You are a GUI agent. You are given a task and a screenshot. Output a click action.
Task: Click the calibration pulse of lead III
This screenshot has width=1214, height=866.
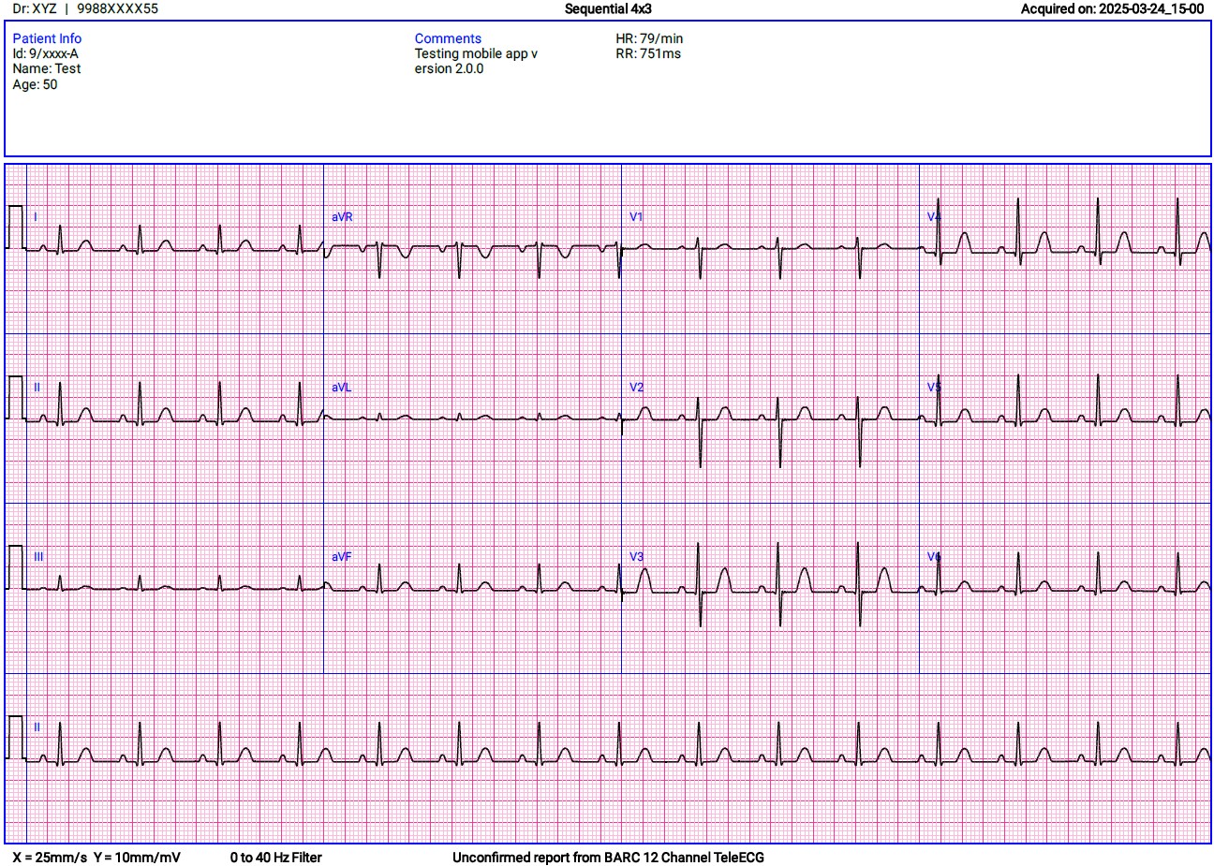(16, 566)
